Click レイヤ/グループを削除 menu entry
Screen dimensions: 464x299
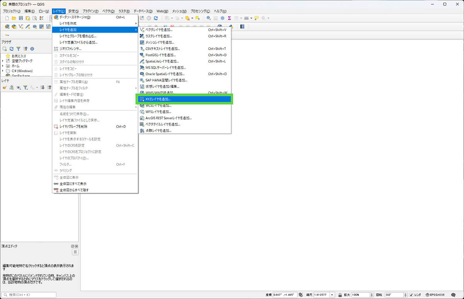(x=95, y=126)
